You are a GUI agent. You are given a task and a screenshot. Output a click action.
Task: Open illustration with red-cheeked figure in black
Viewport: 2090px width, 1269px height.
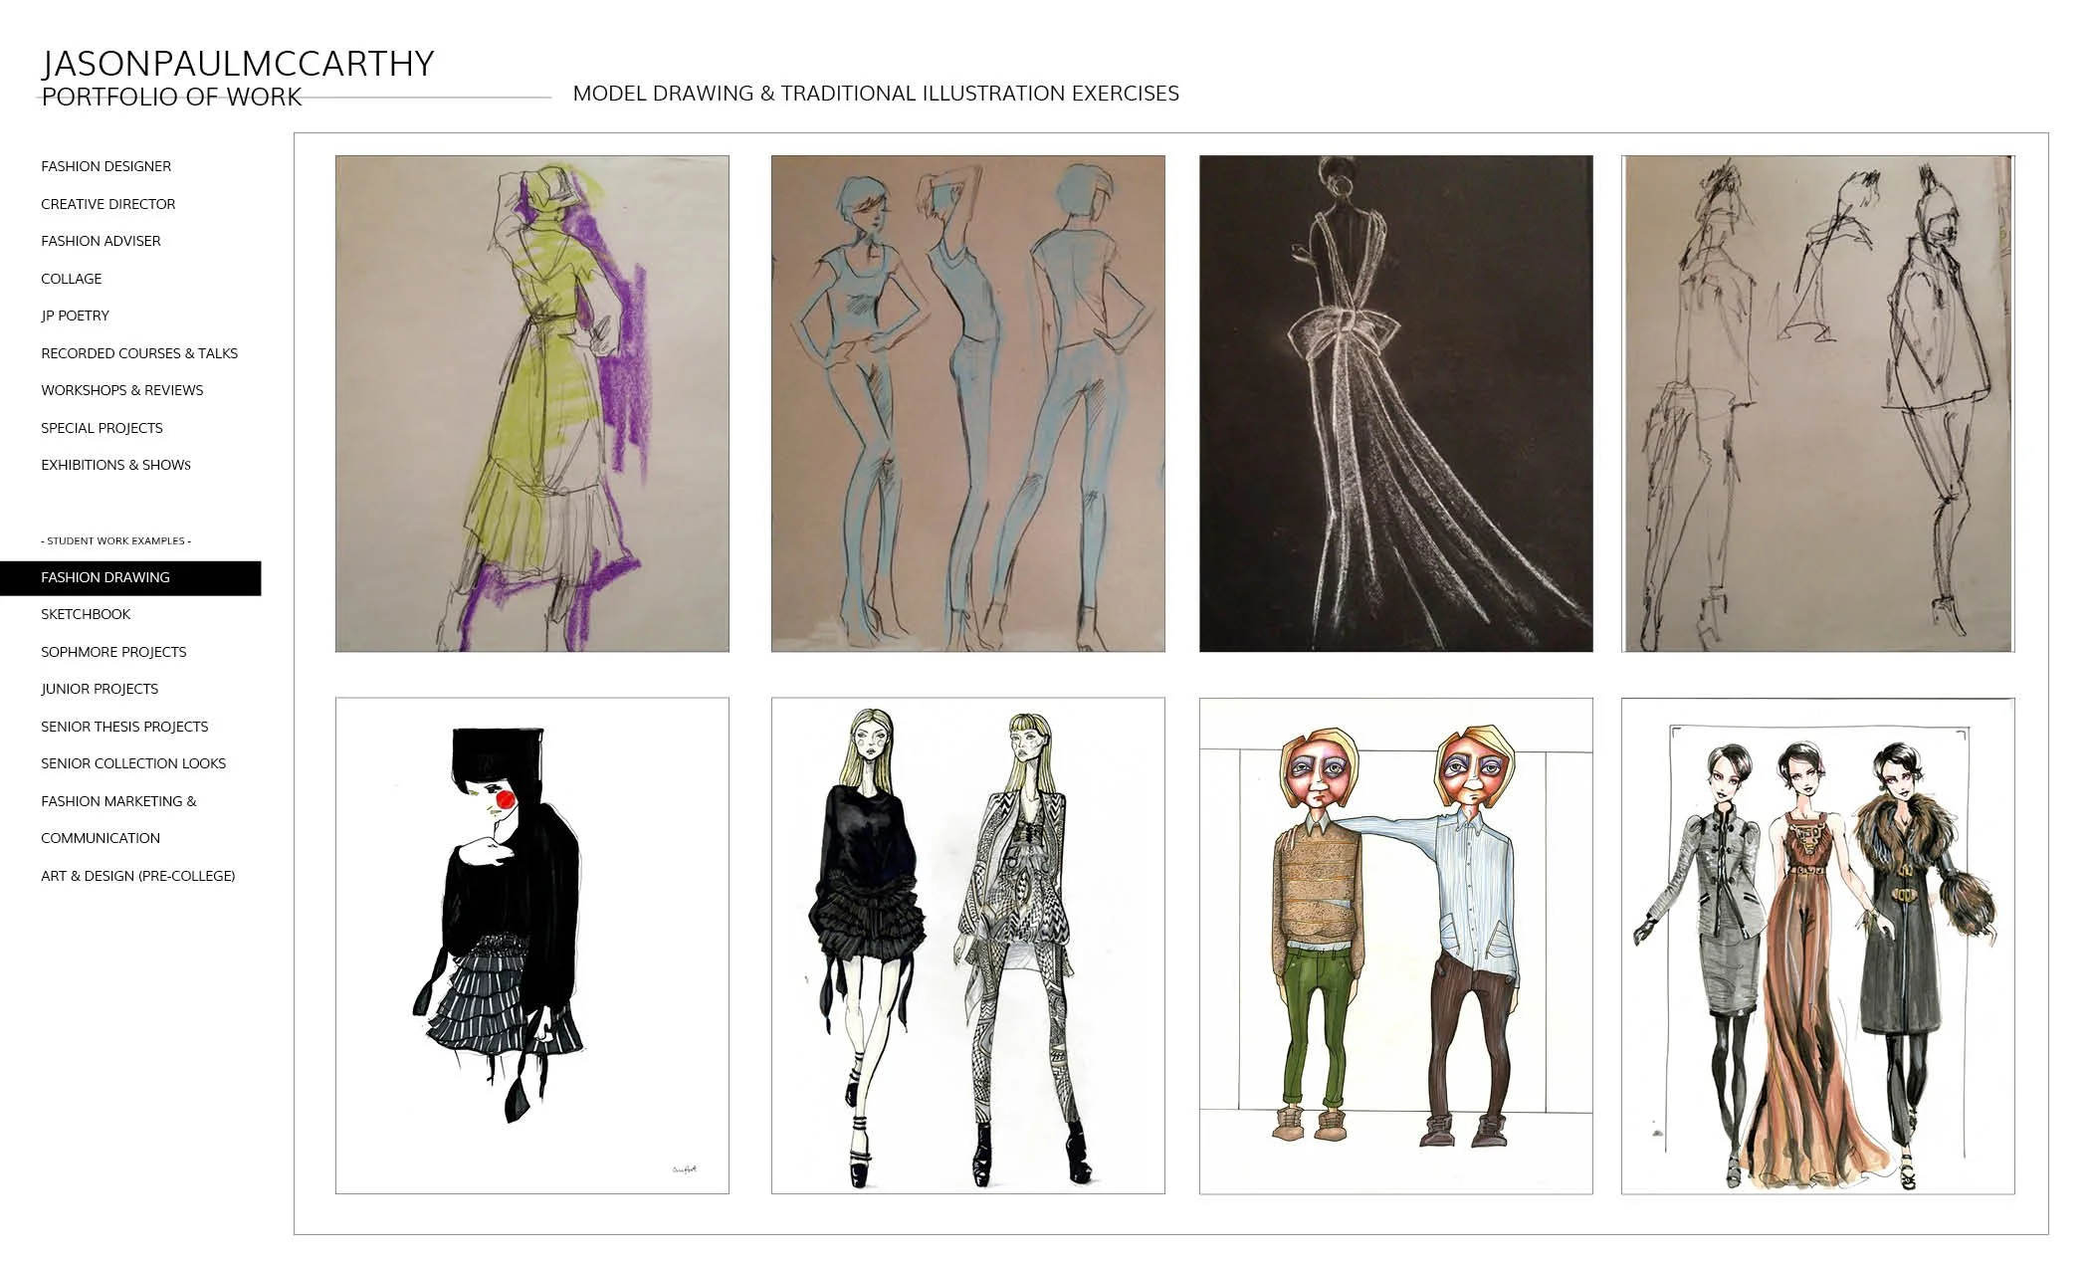click(x=531, y=946)
